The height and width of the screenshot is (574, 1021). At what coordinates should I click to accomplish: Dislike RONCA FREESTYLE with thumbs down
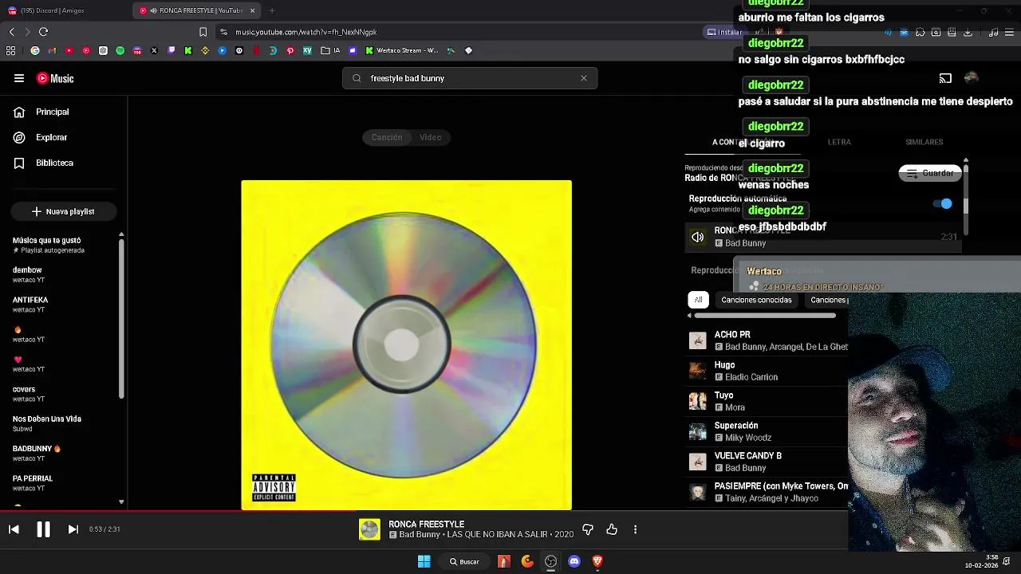tap(588, 529)
